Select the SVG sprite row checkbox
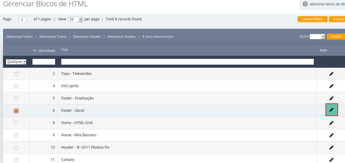Viewport: 345px width, 163px height. (x=16, y=86)
